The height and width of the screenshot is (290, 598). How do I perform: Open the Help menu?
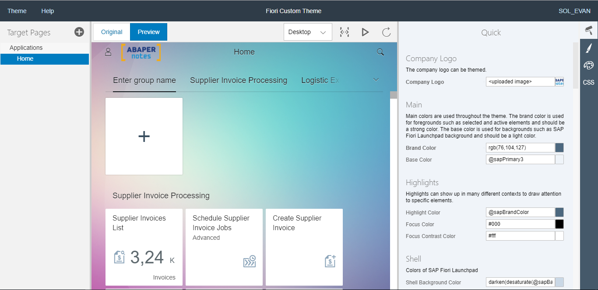click(x=48, y=10)
